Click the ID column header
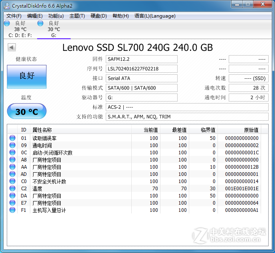This screenshot has width=275, height=253. tap(24, 130)
